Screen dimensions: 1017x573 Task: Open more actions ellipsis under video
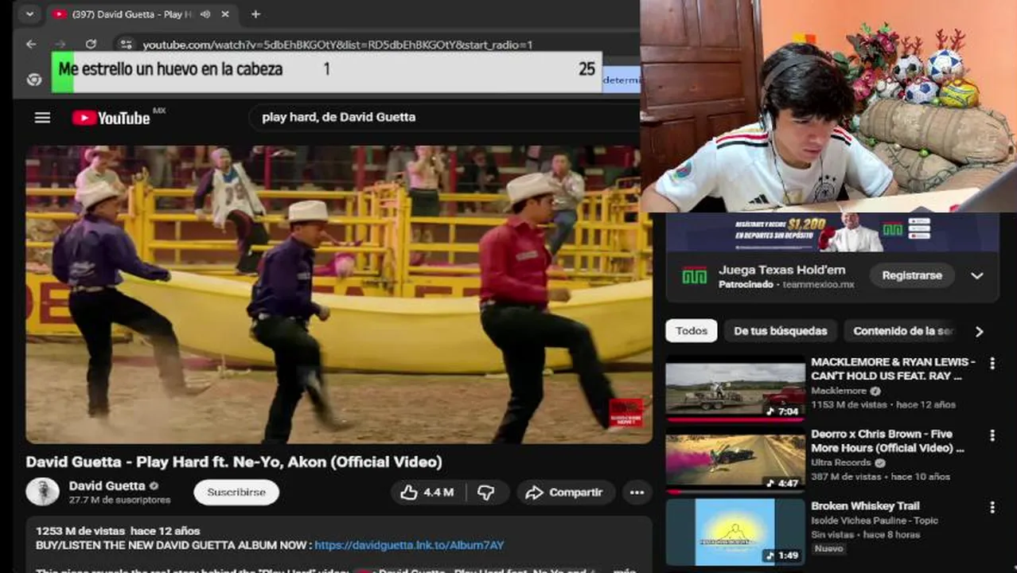point(637,493)
